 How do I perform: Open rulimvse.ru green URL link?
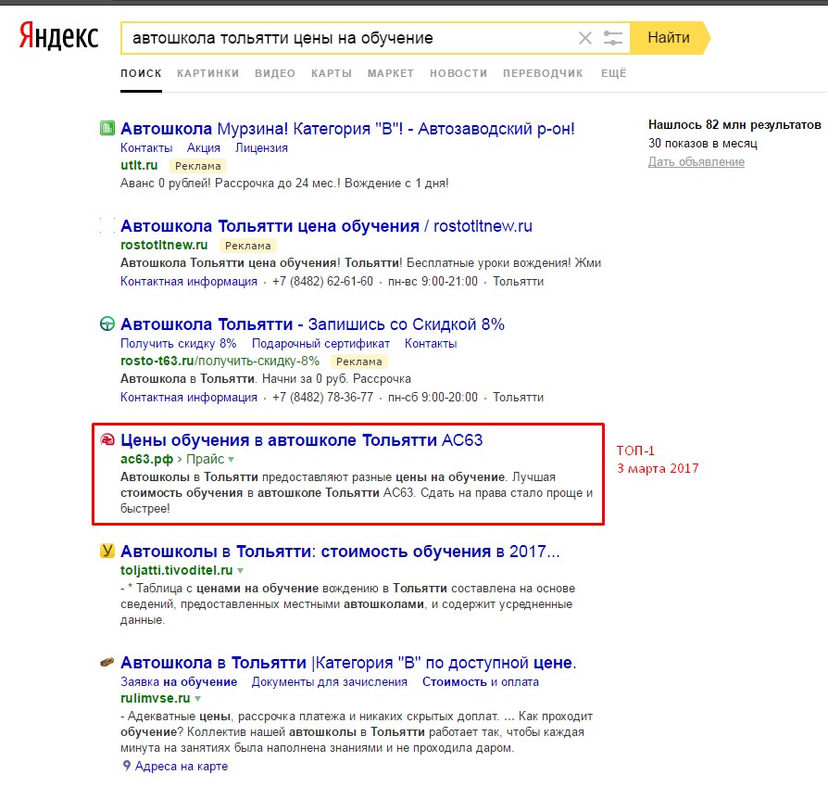(x=156, y=698)
